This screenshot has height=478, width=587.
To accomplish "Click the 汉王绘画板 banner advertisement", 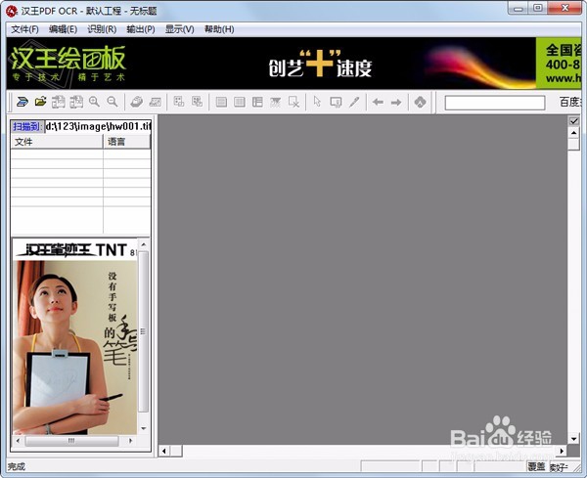I will (x=293, y=64).
